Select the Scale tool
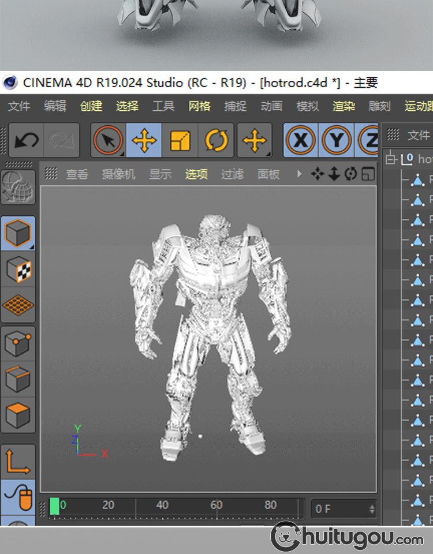 (180, 140)
